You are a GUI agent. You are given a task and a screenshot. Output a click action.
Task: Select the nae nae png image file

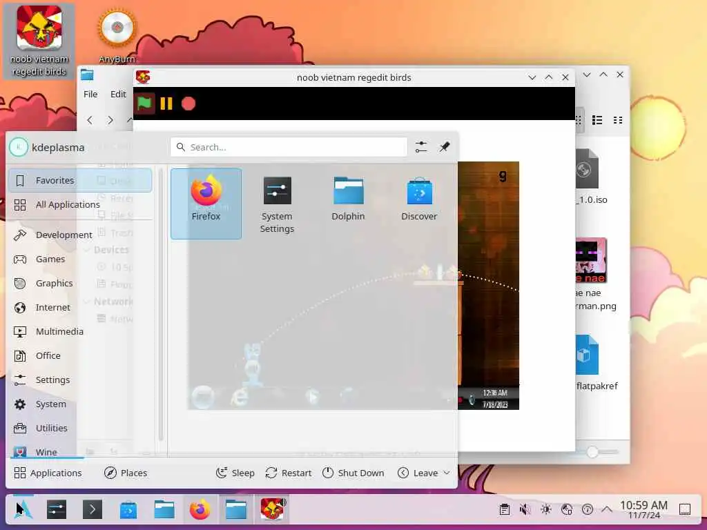coord(594,274)
